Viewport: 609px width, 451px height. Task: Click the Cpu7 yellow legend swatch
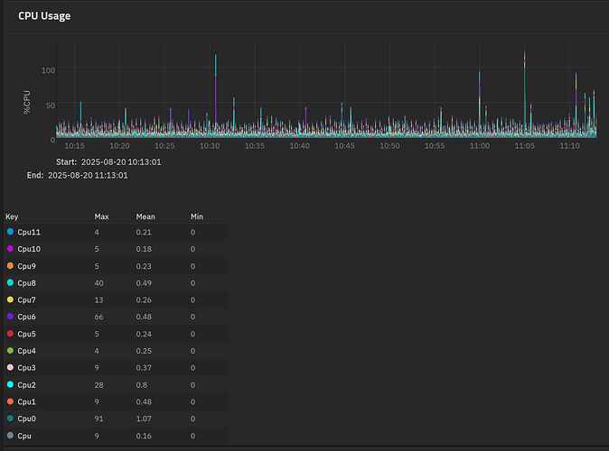10,299
